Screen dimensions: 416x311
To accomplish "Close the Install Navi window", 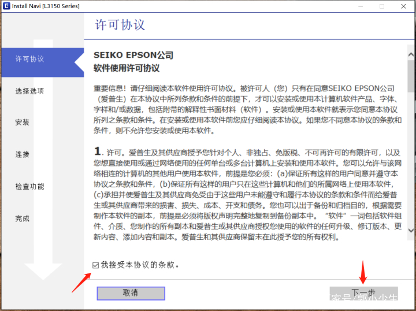I will click(x=403, y=6).
